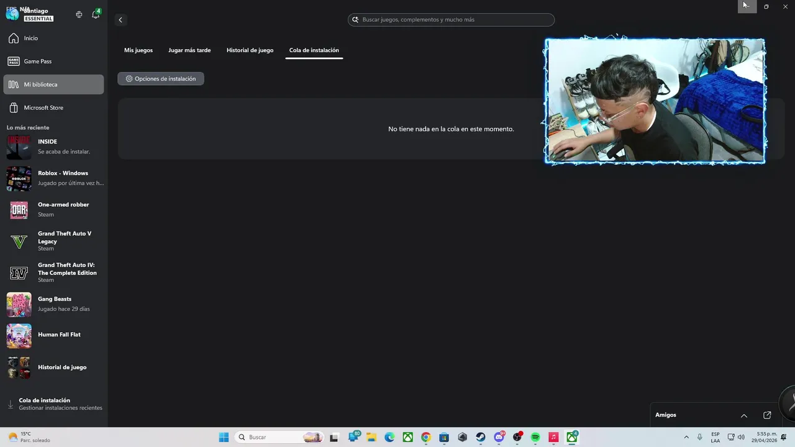Open the Human Fall Flat thumbnail
The image size is (795, 447).
tap(19, 336)
